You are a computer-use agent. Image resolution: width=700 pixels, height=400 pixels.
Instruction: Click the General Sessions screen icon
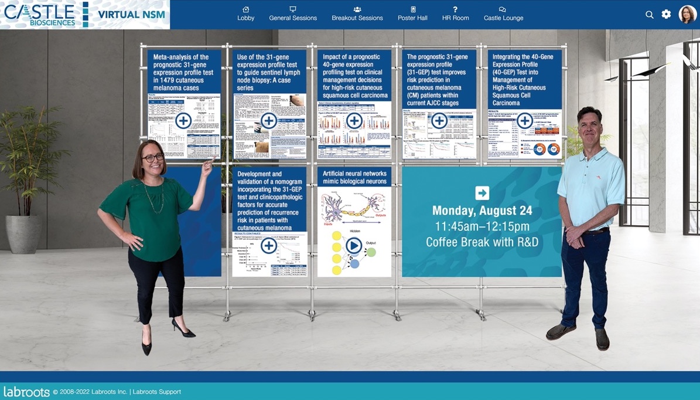coord(293,9)
